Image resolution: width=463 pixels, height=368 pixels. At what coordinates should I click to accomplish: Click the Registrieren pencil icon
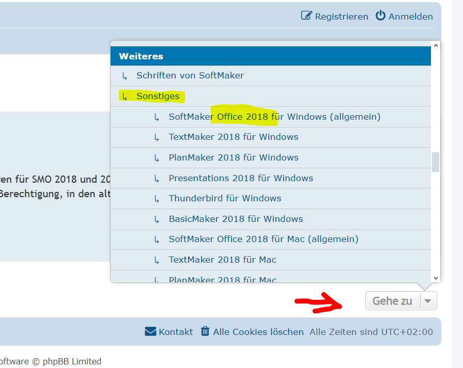pyautogui.click(x=306, y=15)
